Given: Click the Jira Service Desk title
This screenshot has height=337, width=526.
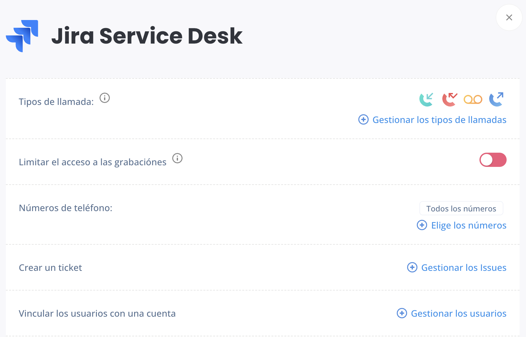Looking at the screenshot, I should coord(147,36).
